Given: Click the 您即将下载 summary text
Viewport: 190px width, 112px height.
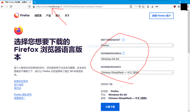Looking at the screenshot, I should click(x=107, y=84).
